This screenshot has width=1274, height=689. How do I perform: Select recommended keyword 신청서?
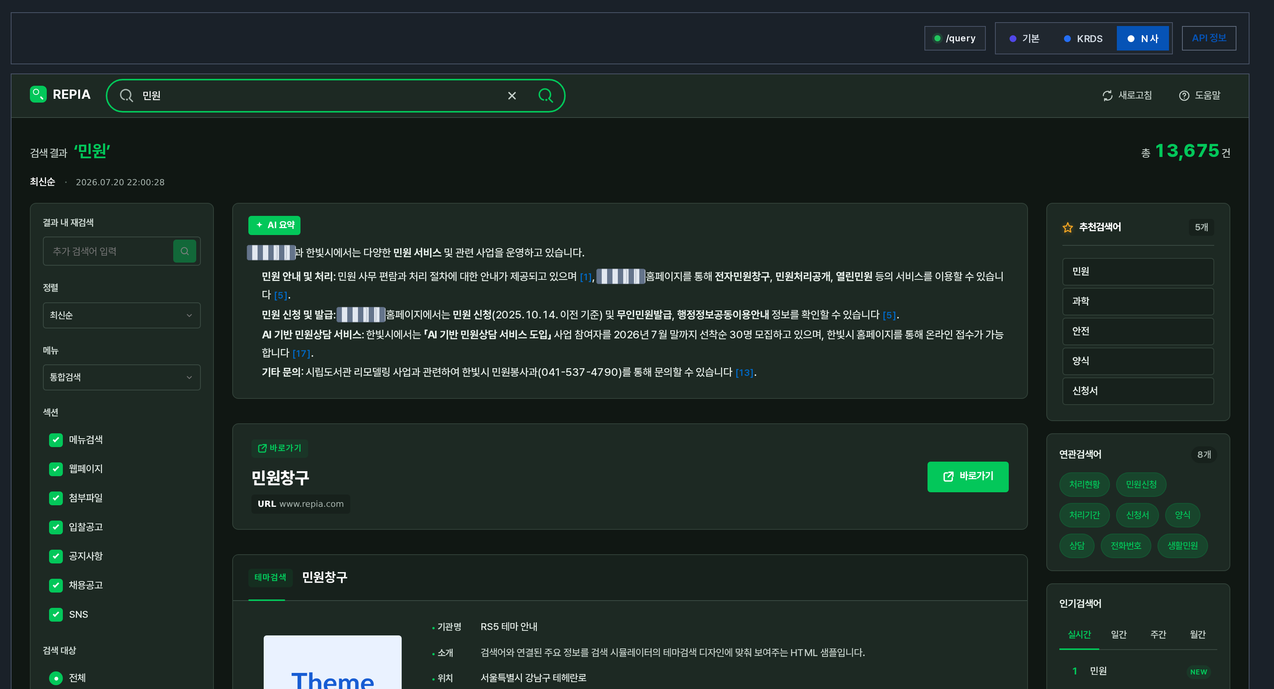coord(1138,391)
